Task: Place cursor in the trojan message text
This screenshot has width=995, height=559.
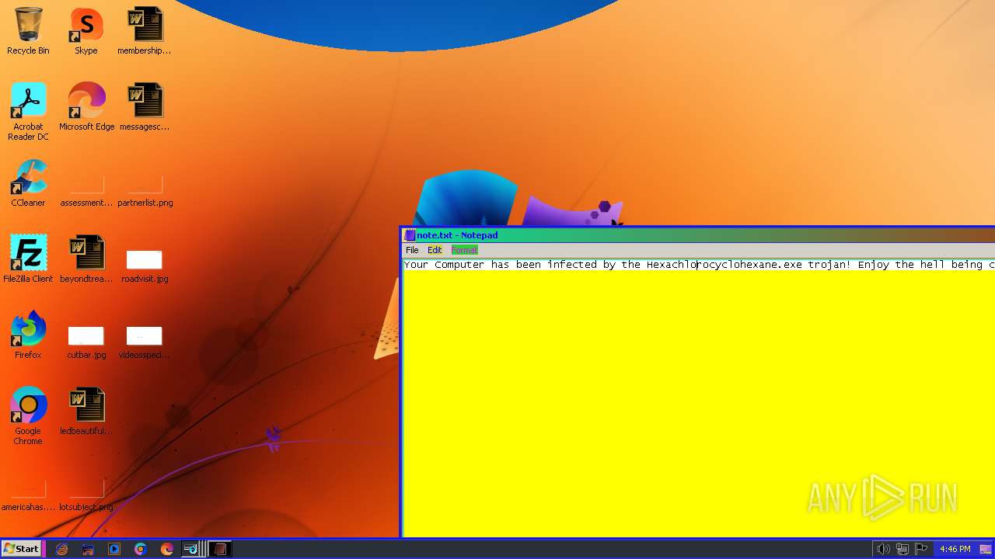Action: tap(699, 265)
